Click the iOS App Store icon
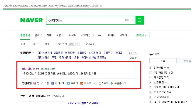This screenshot has width=194, height=108. tap(96, 83)
